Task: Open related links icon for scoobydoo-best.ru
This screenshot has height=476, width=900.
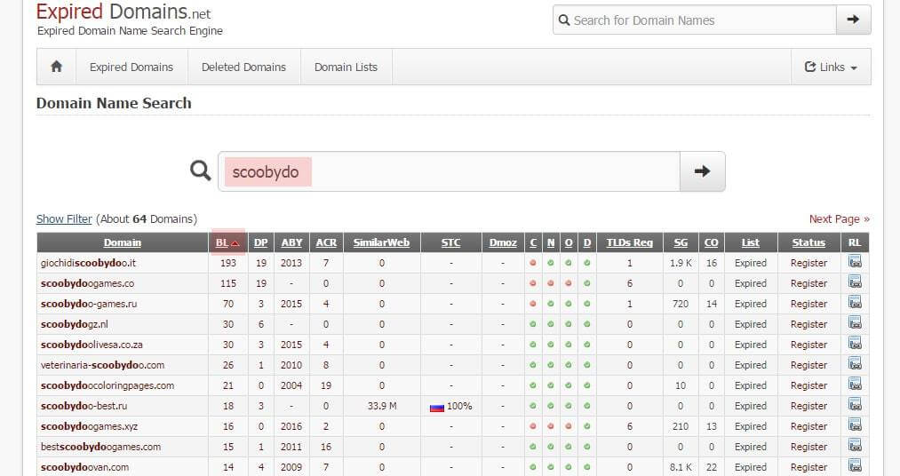Action: pyautogui.click(x=855, y=404)
